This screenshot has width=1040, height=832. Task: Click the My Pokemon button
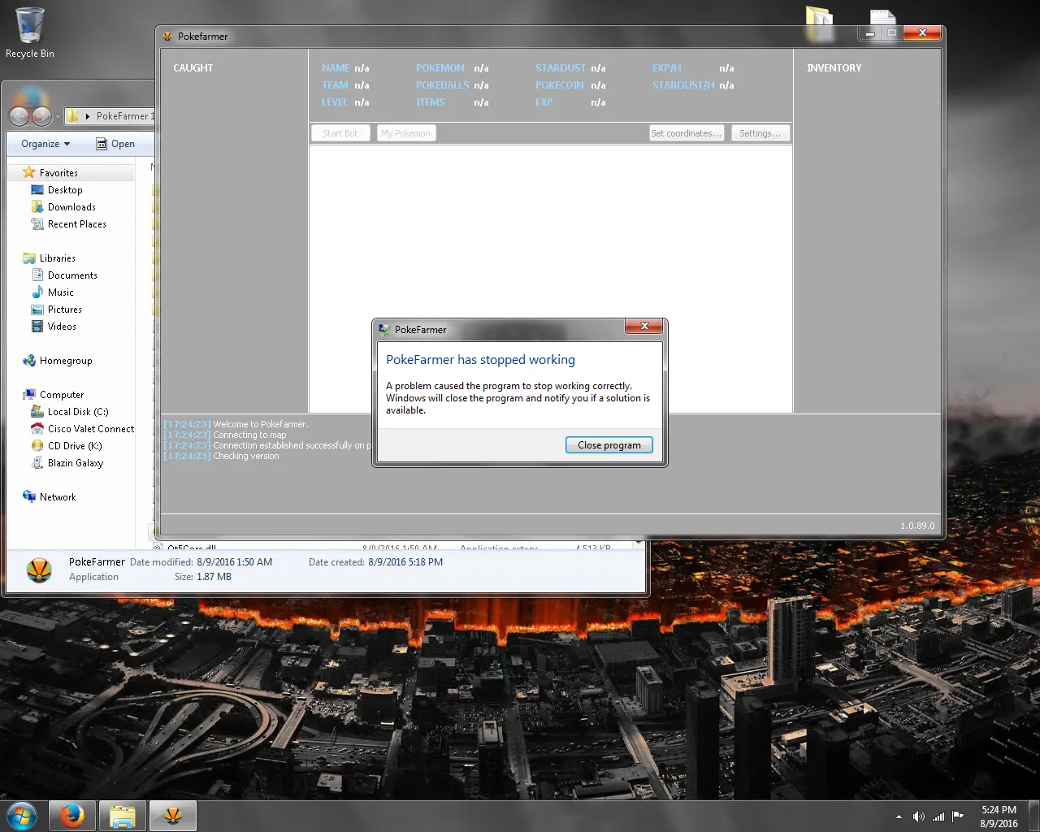tap(405, 133)
